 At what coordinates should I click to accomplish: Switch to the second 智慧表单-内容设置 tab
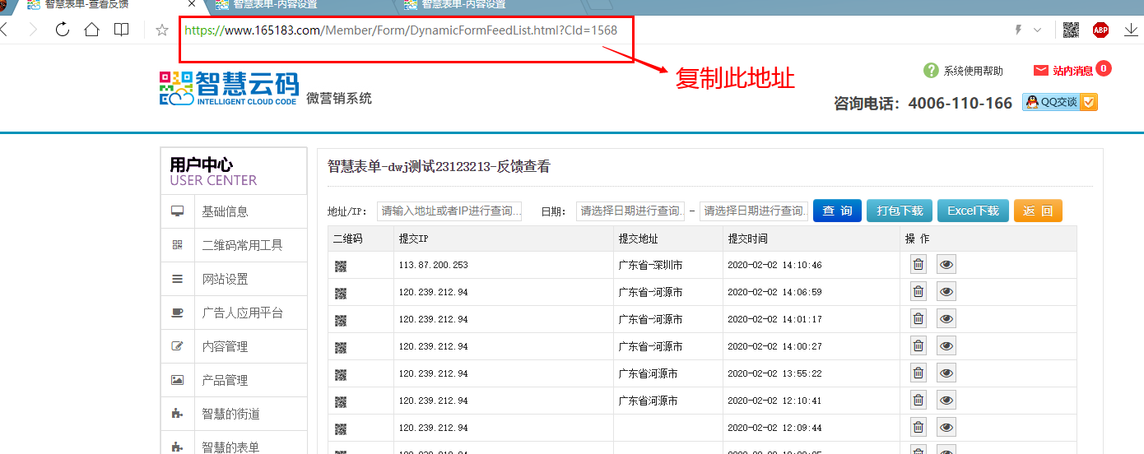point(463,5)
